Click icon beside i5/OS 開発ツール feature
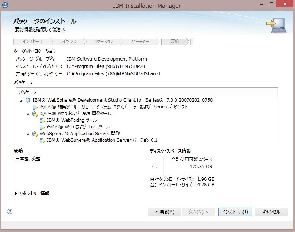 [35, 107]
